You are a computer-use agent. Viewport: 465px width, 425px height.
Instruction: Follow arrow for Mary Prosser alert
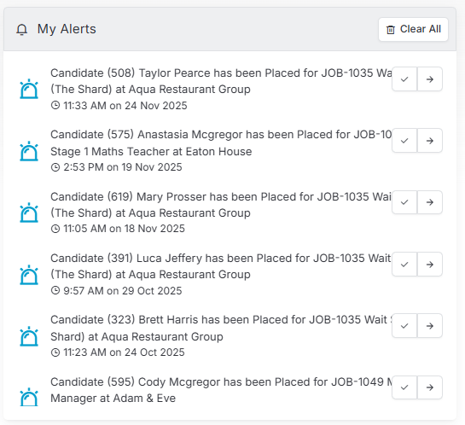tap(430, 202)
